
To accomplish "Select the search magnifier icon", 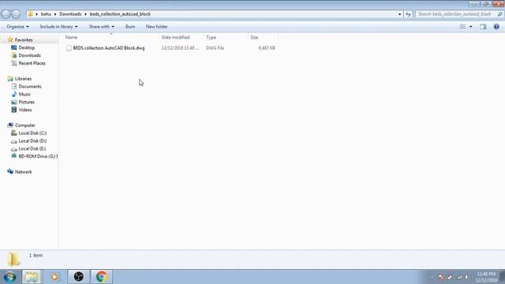I will 499,14.
